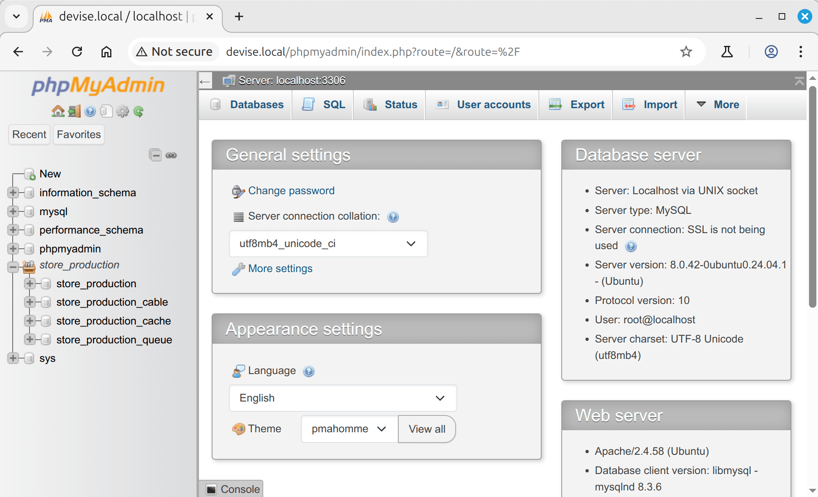The height and width of the screenshot is (497, 818).
Task: Expand the mysql database node
Action: pyautogui.click(x=13, y=211)
